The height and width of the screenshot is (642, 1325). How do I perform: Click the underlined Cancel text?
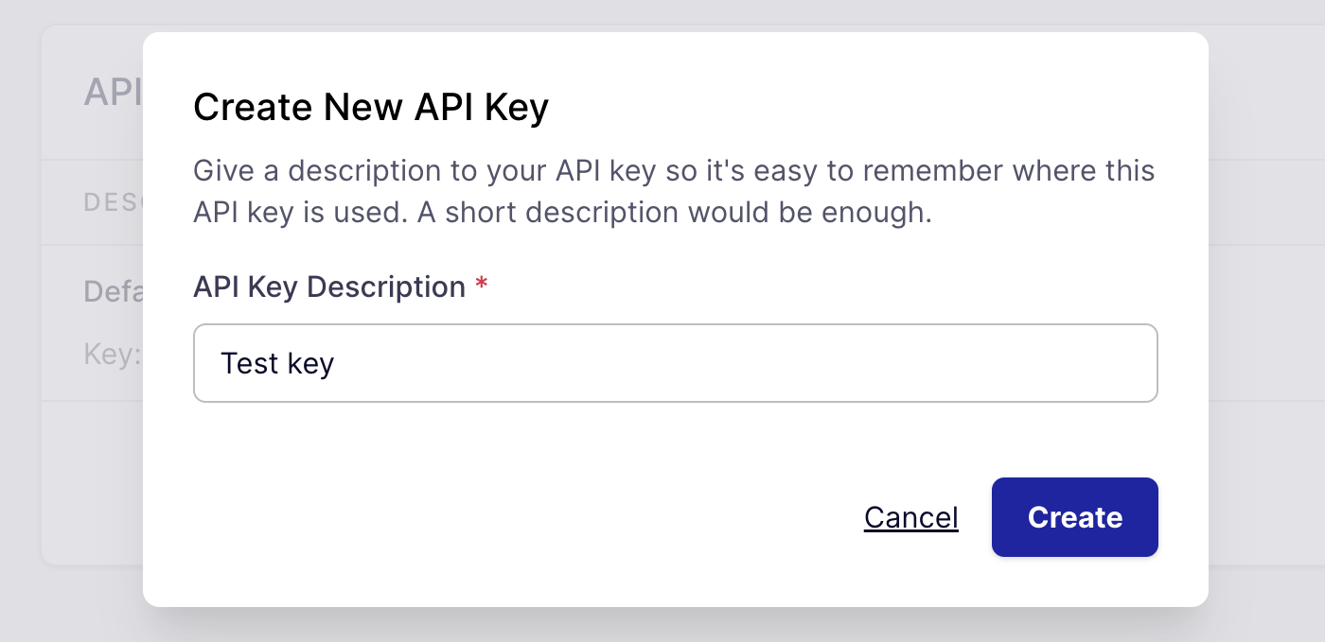[x=910, y=519]
